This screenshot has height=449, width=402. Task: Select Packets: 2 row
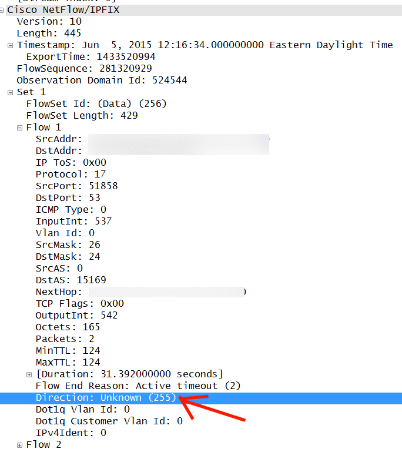(65, 339)
